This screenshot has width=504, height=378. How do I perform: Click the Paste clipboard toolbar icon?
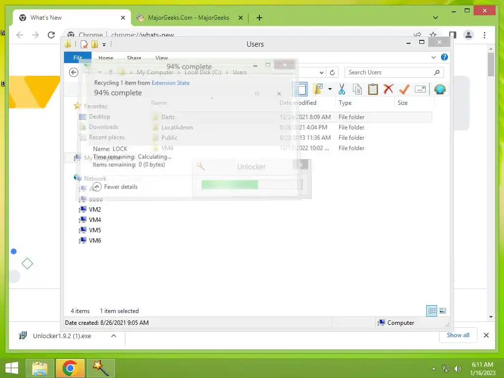point(373,89)
